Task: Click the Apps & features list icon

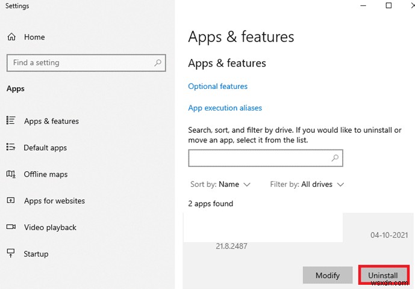Action: (11, 121)
